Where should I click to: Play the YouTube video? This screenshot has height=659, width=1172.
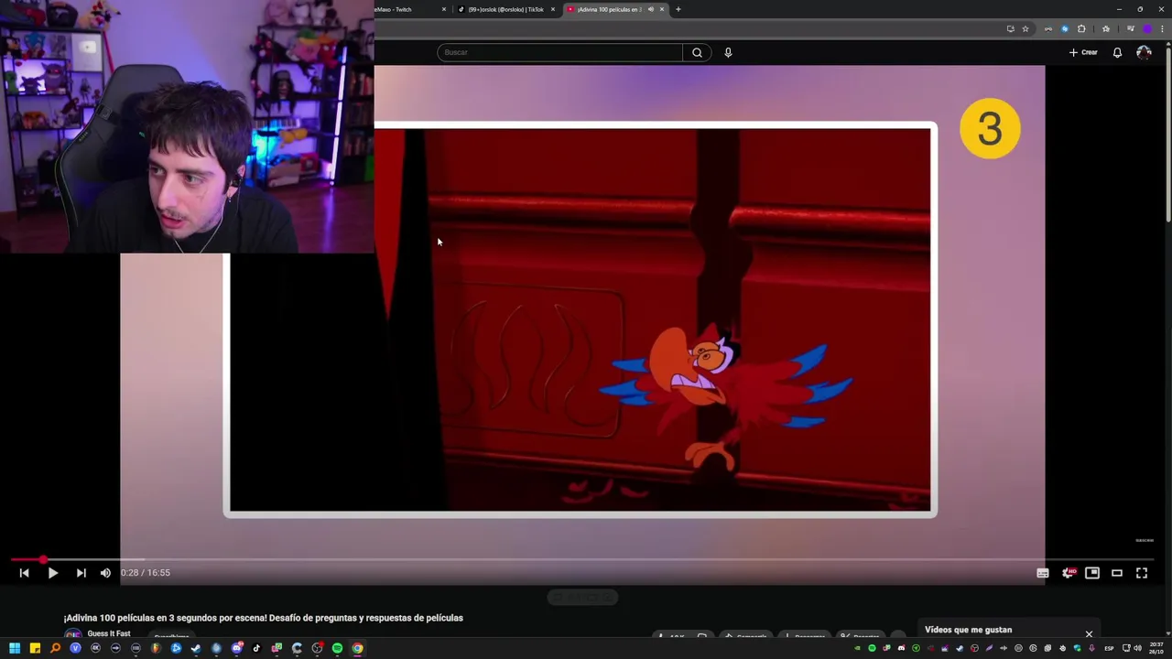[x=52, y=573]
